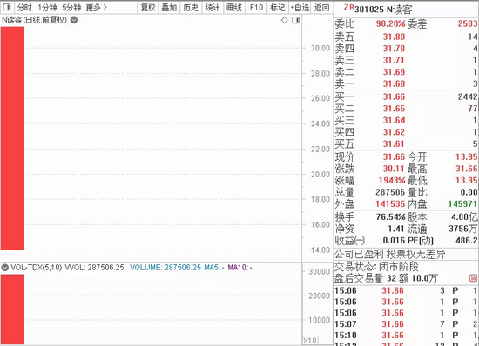Click the MA10 indicator label
479x346 pixels.
click(x=239, y=268)
